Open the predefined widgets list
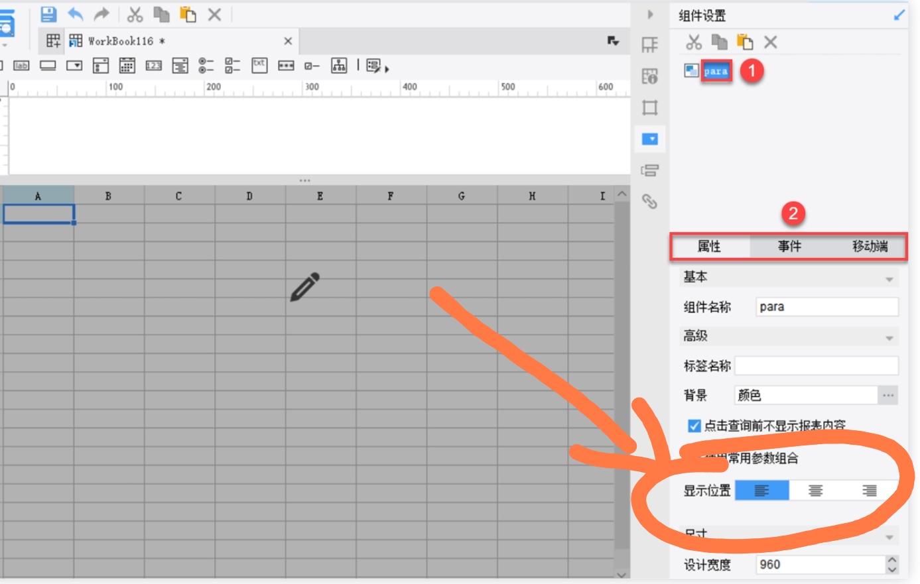Image resolution: width=920 pixels, height=584 pixels. [x=377, y=66]
